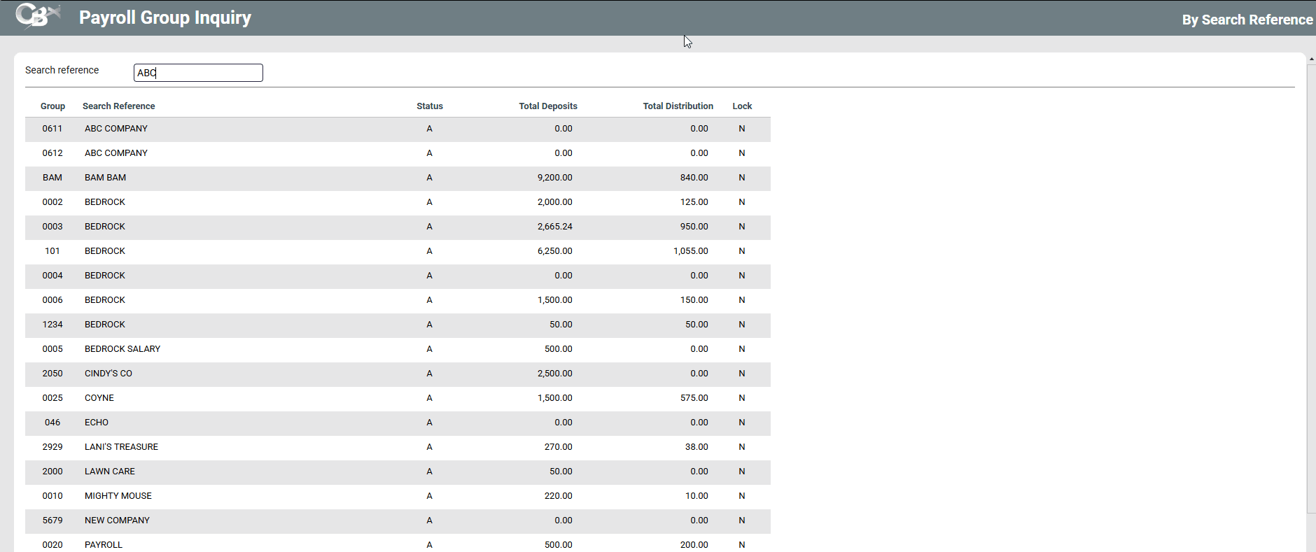This screenshot has height=552, width=1316.
Task: Click the Search reference input field
Action: coord(198,73)
